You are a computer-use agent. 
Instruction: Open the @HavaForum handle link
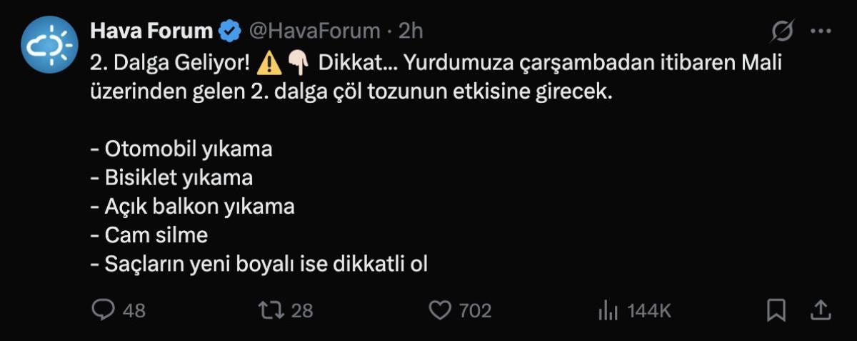[x=314, y=31]
